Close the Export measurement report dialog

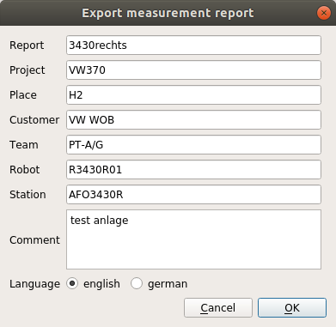(x=324, y=13)
